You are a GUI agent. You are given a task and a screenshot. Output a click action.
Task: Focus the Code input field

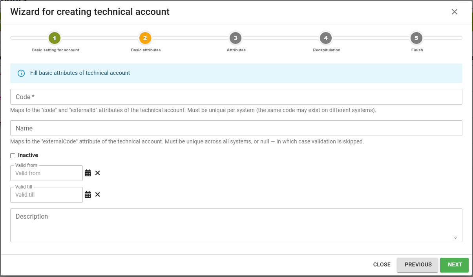(x=236, y=97)
